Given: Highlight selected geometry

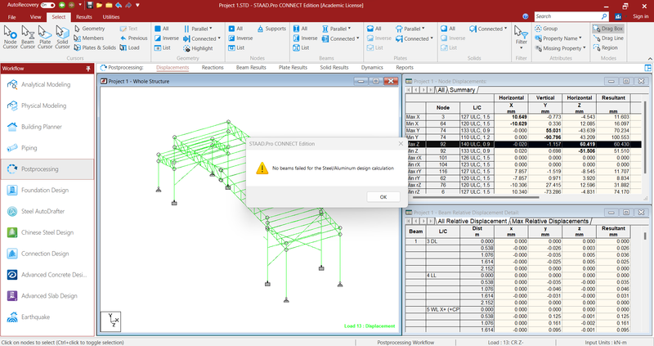Looking at the screenshot, I should pos(198,48).
